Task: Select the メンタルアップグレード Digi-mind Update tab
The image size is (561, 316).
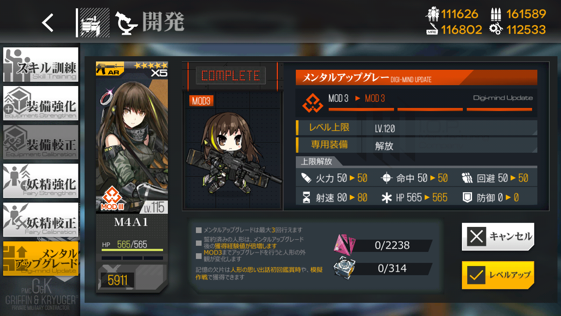Action: point(41,259)
